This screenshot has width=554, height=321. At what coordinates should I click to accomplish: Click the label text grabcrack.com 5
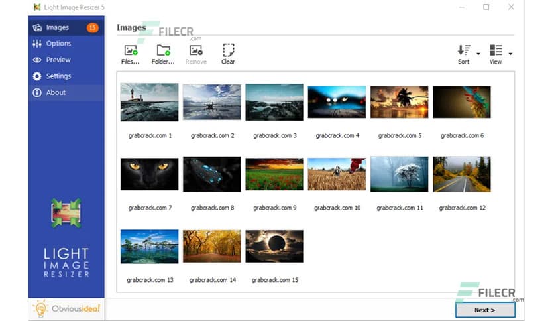[x=400, y=135]
